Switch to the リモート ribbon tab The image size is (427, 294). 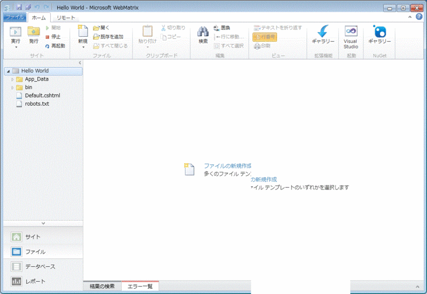click(x=66, y=18)
